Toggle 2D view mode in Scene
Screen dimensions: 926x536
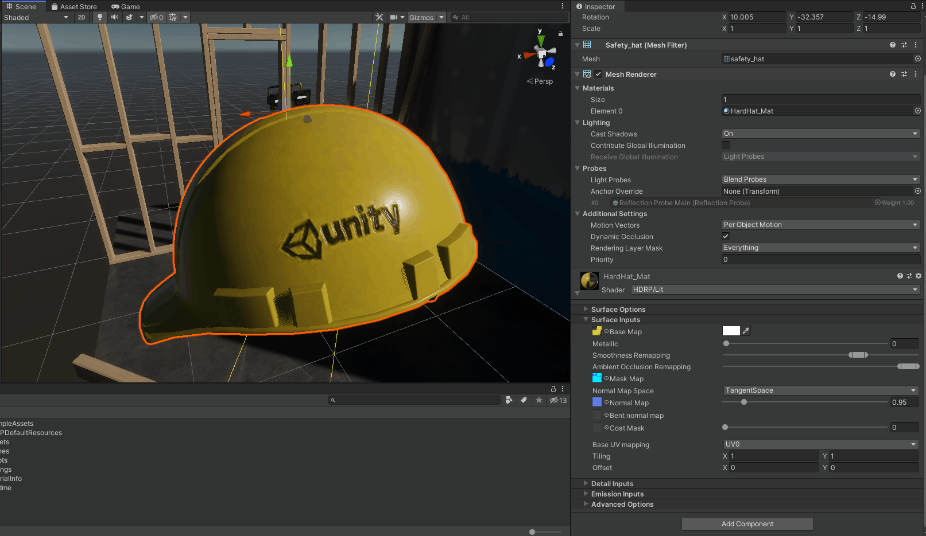[x=82, y=17]
